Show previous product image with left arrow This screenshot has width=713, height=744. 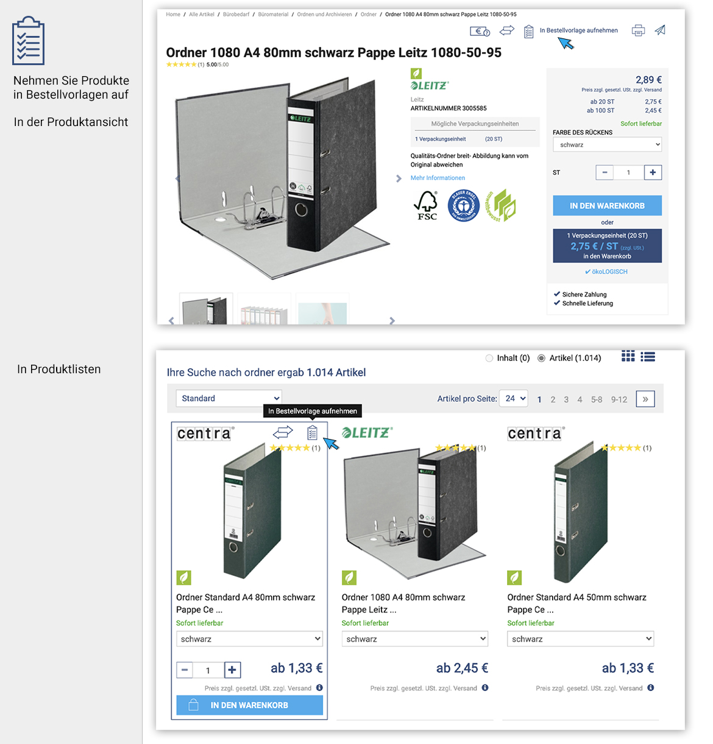pos(178,178)
